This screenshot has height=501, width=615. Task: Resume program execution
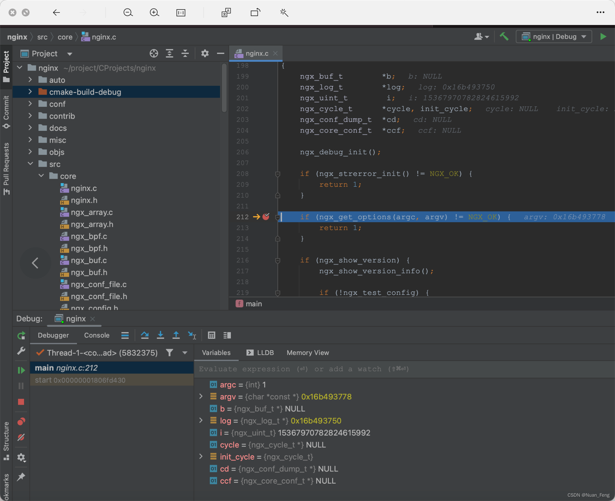21,370
